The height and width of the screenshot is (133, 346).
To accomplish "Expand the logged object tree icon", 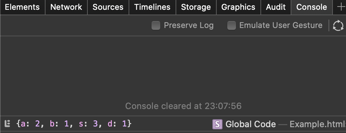I will click(x=7, y=124).
